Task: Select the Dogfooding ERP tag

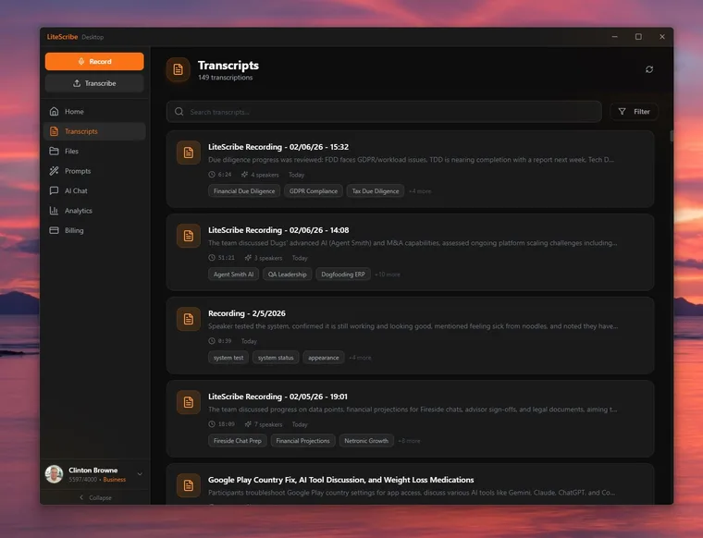Action: [x=343, y=275]
